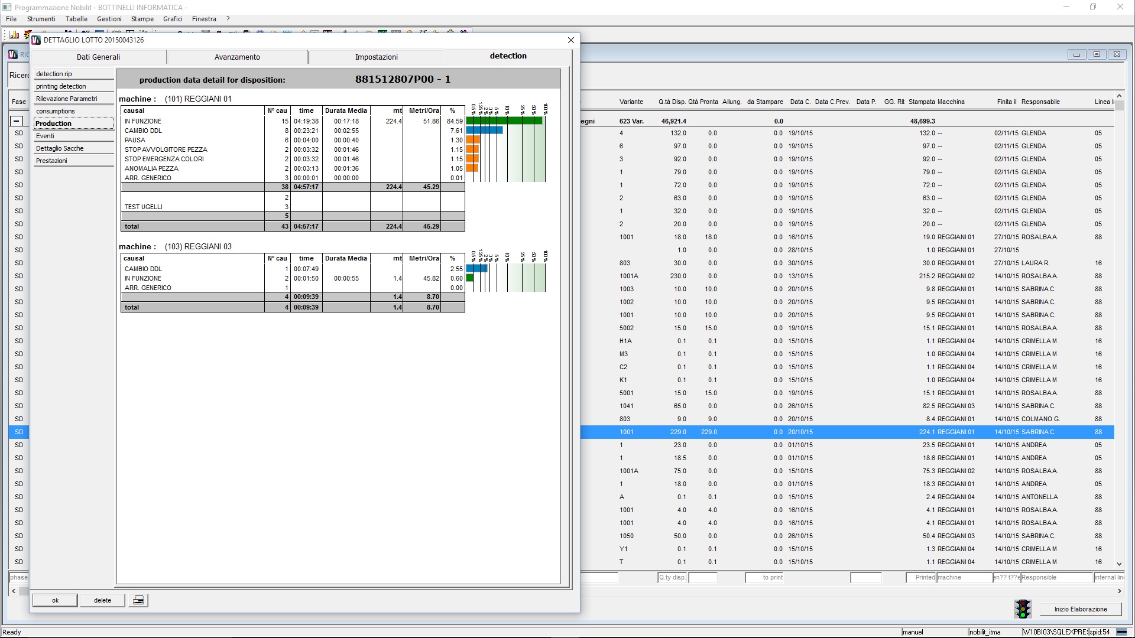Screen dimensions: 1135x638
Task: Click the printer icon beside delete
Action: 138,600
